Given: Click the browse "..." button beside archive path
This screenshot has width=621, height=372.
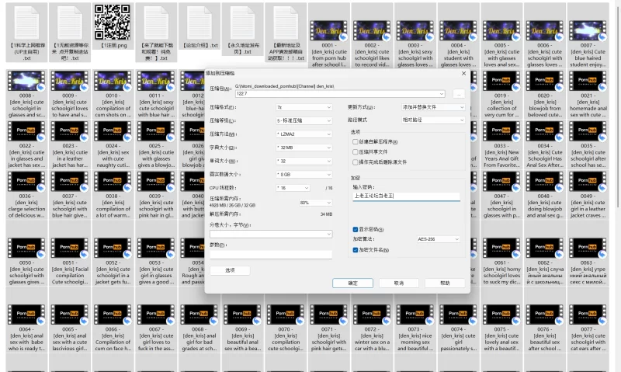Looking at the screenshot, I should 458,93.
